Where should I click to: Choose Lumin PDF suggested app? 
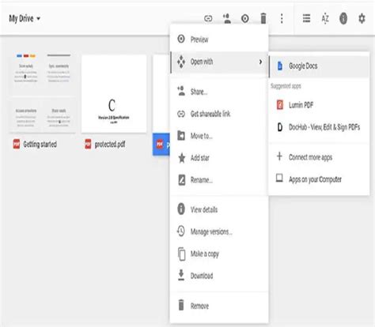tap(319, 105)
